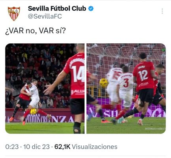Image resolution: width=171 pixels, height=158 pixels.
Task: Click the broadcaster logo on the right photo
Action: coord(159,50)
